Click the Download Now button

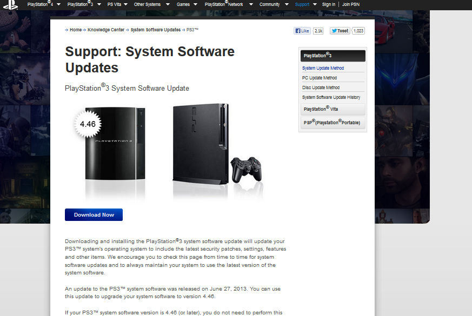pyautogui.click(x=94, y=214)
